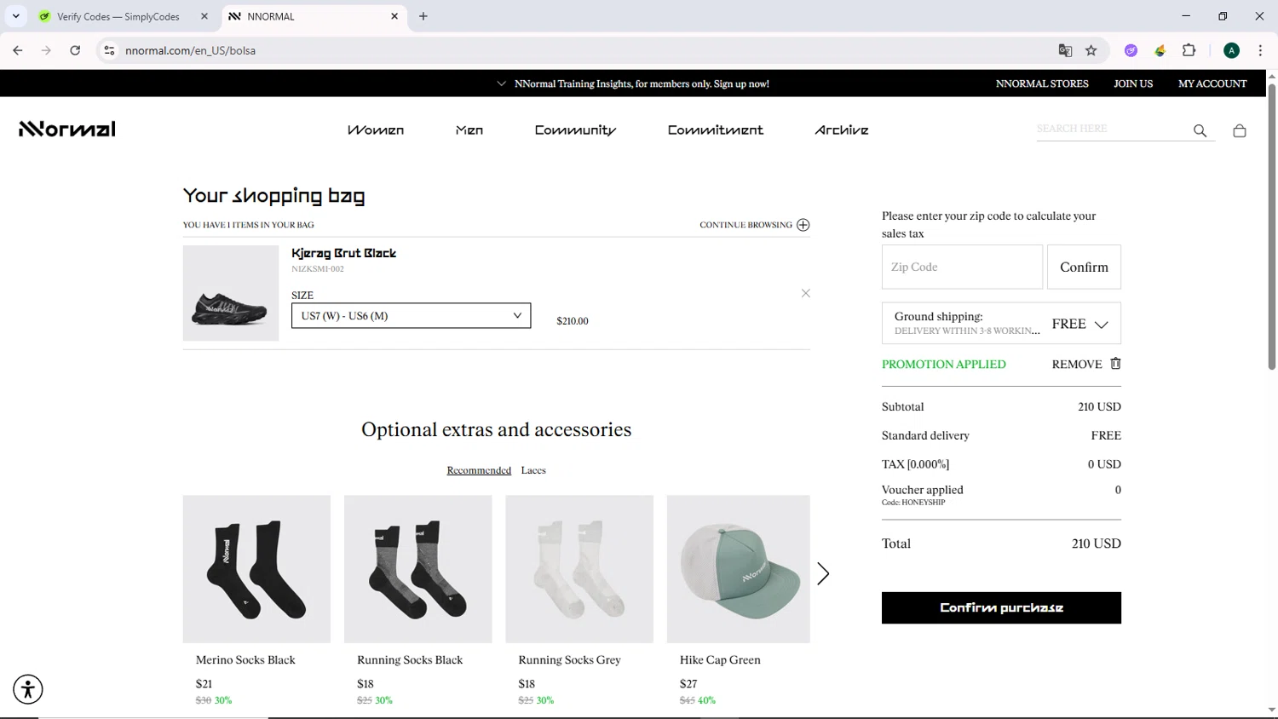Open the translate page icon
The height and width of the screenshot is (719, 1278).
[x=1065, y=50]
